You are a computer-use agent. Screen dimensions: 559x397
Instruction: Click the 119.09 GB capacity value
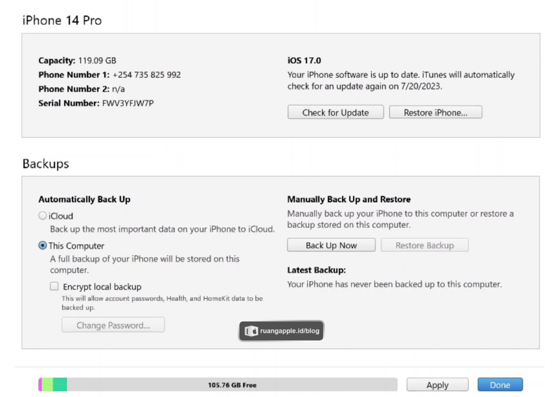pyautogui.click(x=97, y=61)
